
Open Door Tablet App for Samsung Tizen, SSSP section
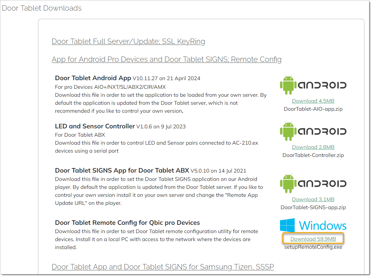[x=163, y=267]
